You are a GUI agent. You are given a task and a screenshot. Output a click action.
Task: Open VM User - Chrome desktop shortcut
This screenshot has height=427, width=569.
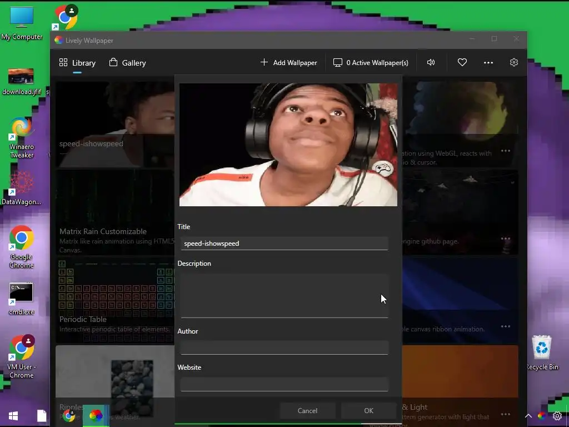click(x=22, y=356)
